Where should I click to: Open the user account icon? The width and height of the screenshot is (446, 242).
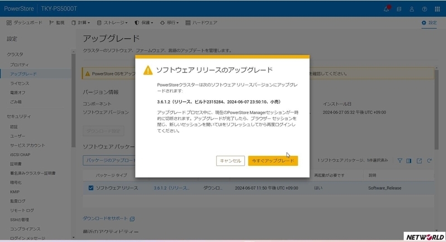(411, 9)
